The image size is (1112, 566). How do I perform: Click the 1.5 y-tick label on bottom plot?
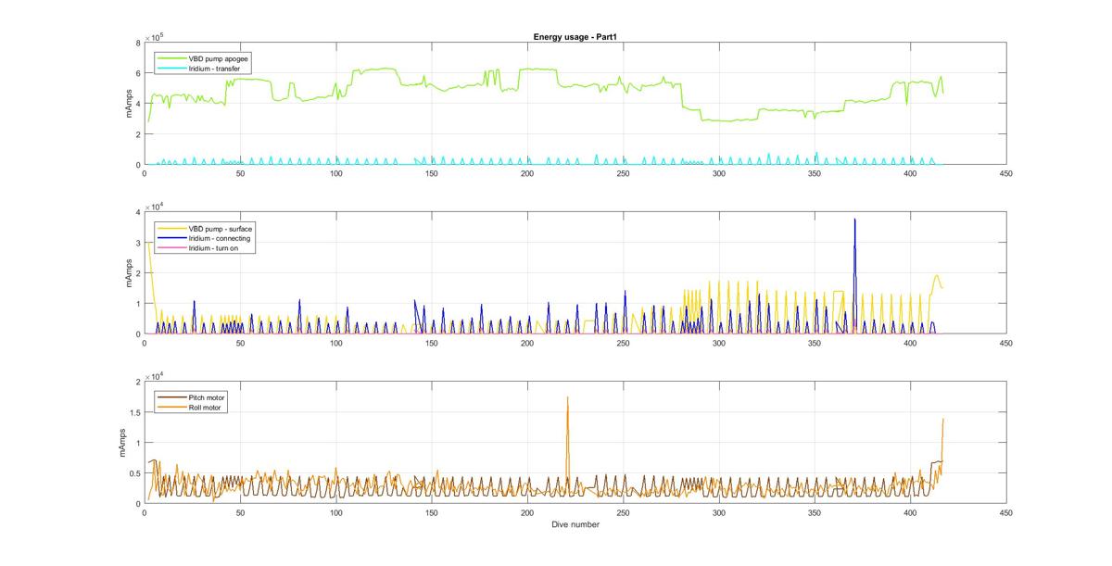135,412
